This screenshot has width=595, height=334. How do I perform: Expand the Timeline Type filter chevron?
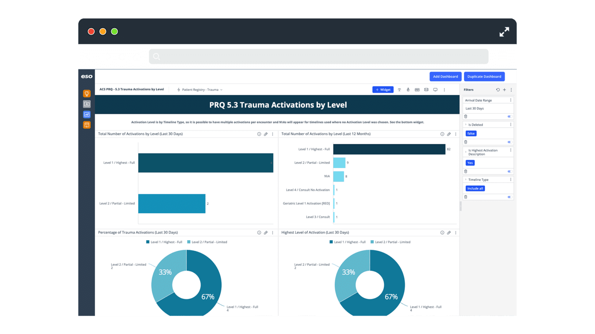click(x=466, y=179)
